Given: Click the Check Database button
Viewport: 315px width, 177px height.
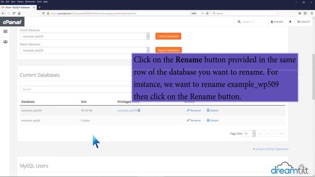Looking at the screenshot, I should pyautogui.click(x=168, y=36).
